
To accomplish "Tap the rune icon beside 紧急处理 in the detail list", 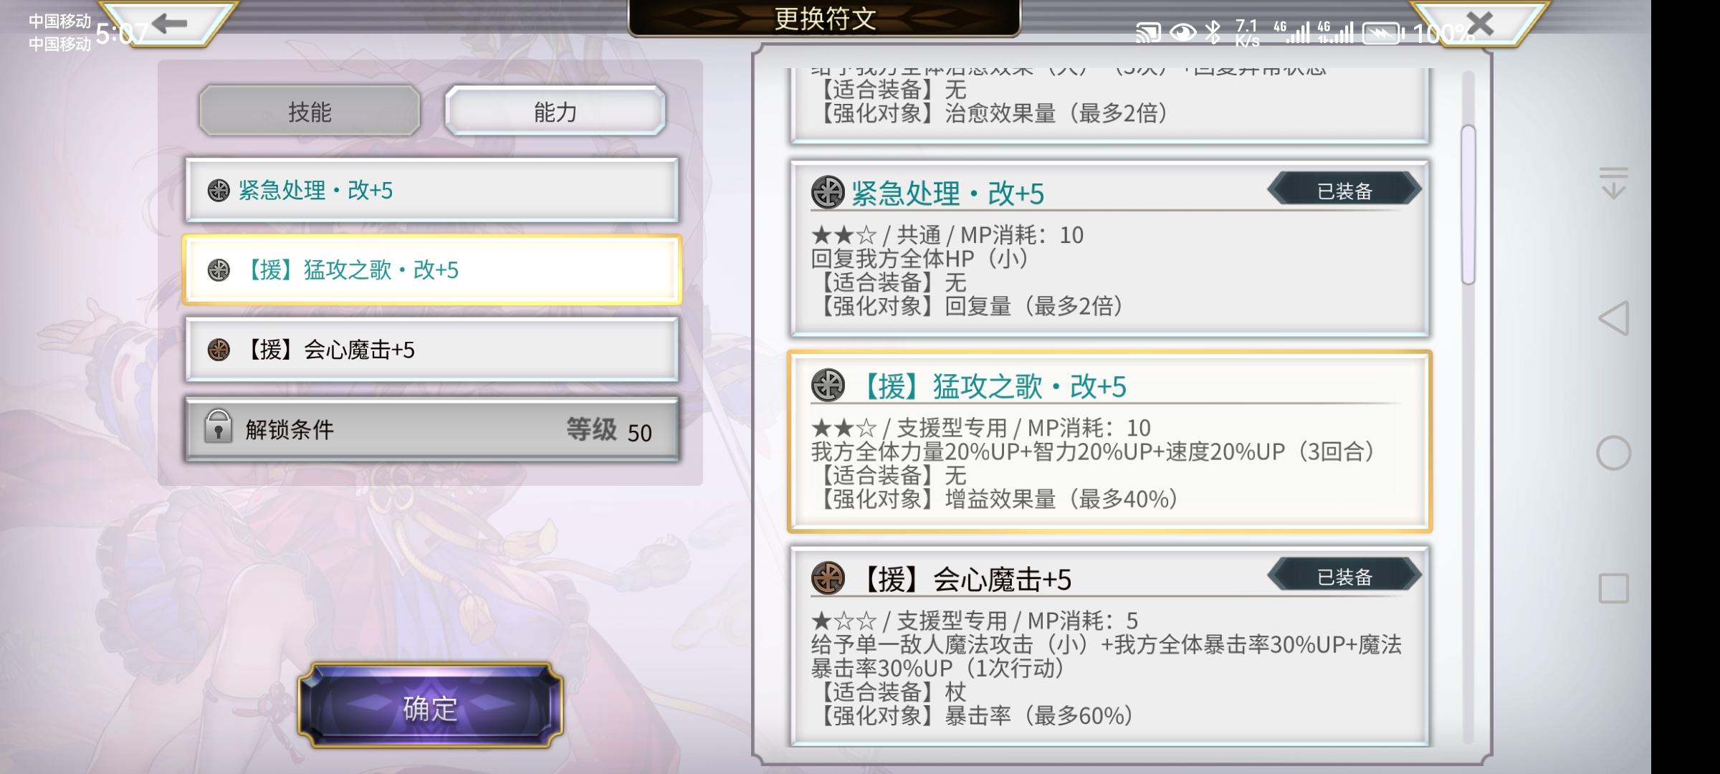I will click(x=828, y=192).
